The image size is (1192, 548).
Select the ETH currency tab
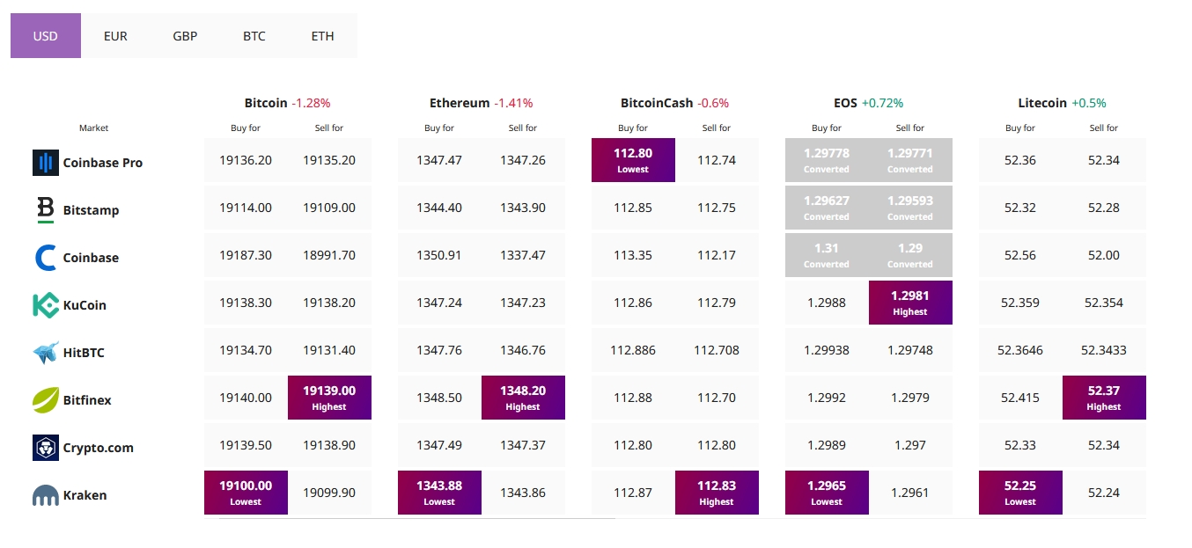323,36
